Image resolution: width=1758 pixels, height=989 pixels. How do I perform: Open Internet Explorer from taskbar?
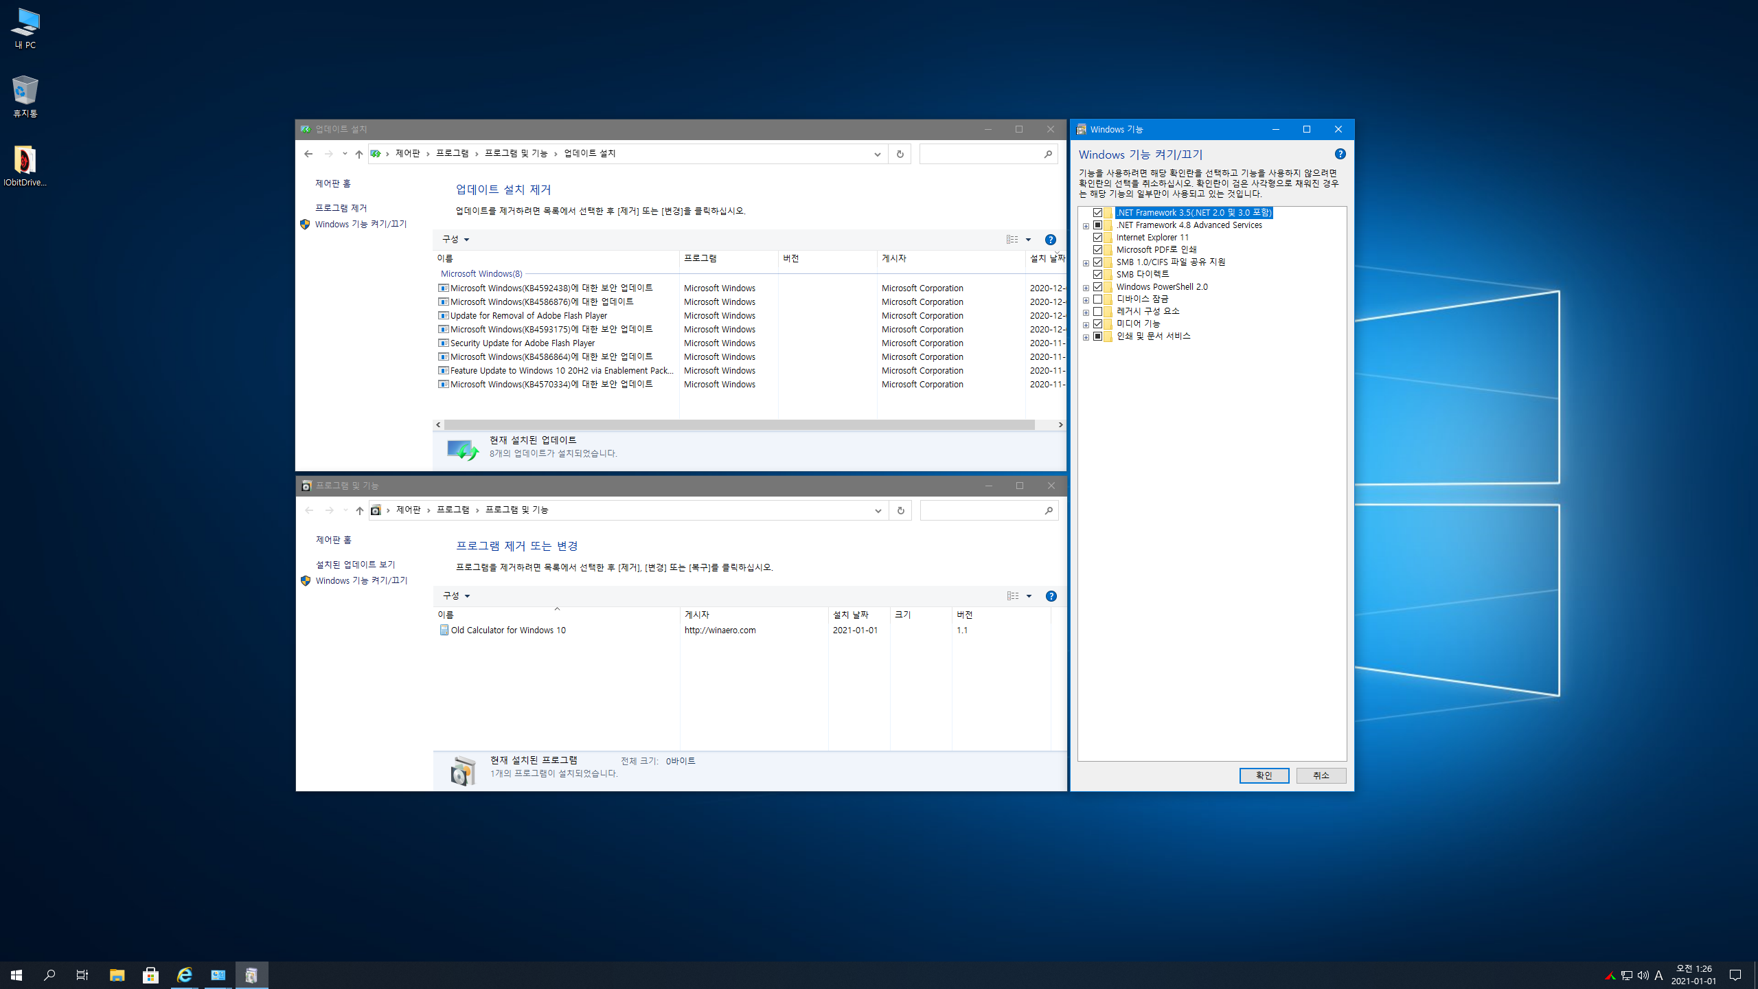[x=184, y=975]
